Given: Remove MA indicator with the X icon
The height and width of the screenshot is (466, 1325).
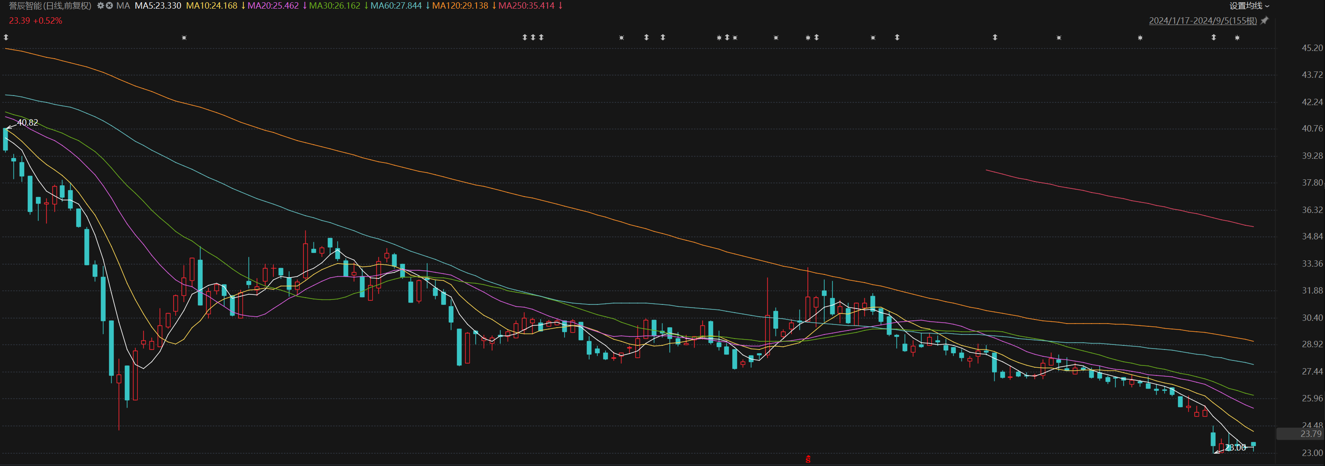Looking at the screenshot, I should pyautogui.click(x=109, y=5).
